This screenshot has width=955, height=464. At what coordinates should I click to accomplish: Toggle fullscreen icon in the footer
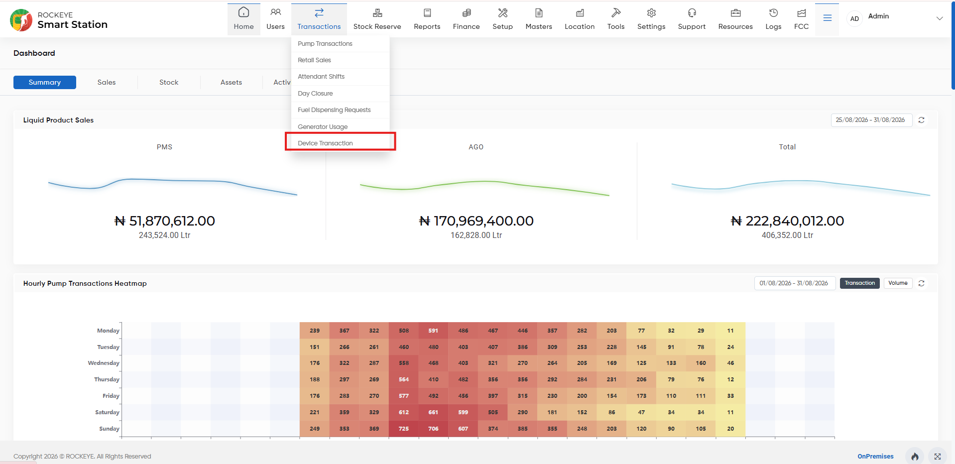pos(938,457)
